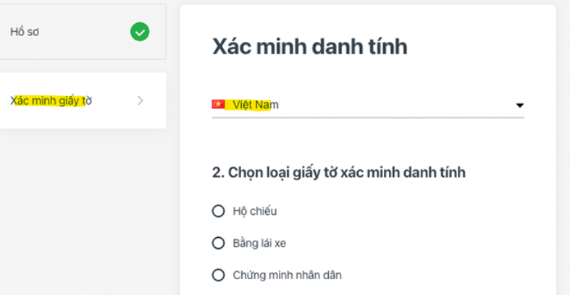Choose the Bằng lái xe radio option
Image resolution: width=570 pixels, height=295 pixels.
(x=218, y=243)
